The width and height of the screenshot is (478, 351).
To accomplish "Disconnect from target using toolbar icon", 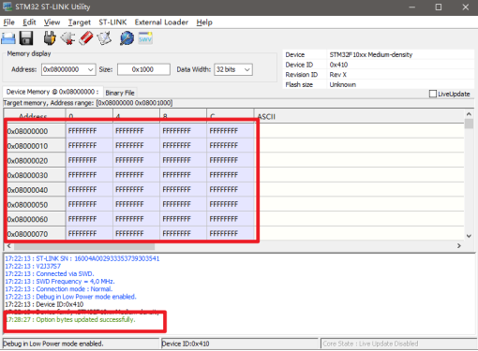I will (x=67, y=38).
